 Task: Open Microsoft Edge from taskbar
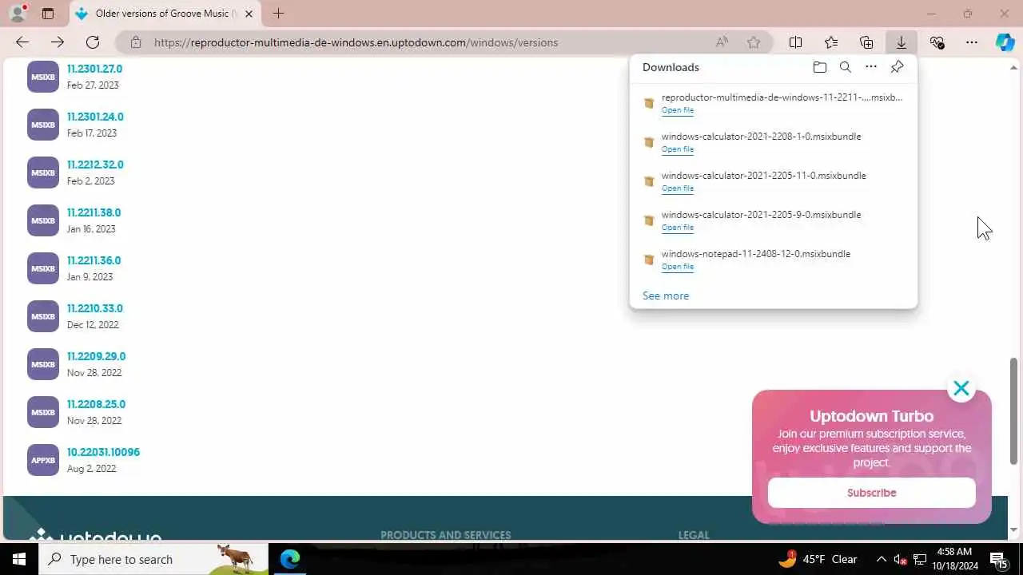pos(289,559)
